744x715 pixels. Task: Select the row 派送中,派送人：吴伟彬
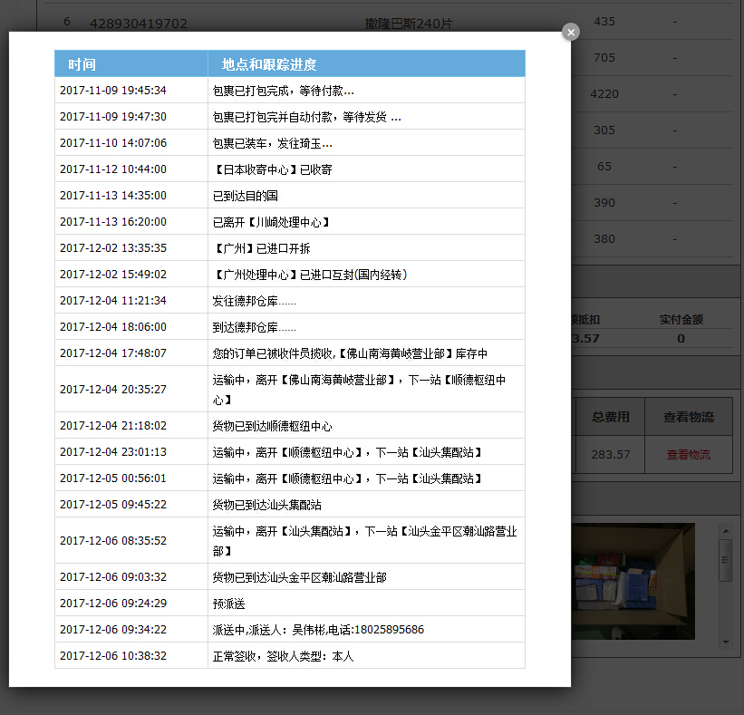(366, 629)
